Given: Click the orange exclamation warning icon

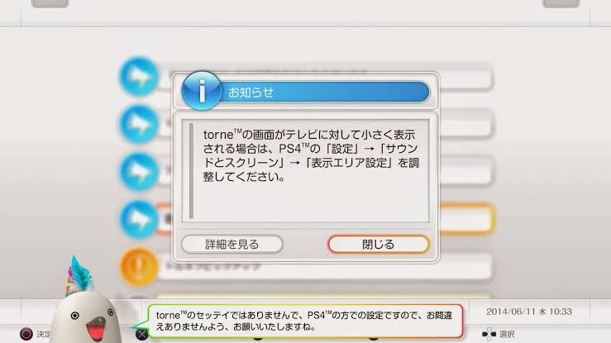Looking at the screenshot, I should [x=139, y=267].
